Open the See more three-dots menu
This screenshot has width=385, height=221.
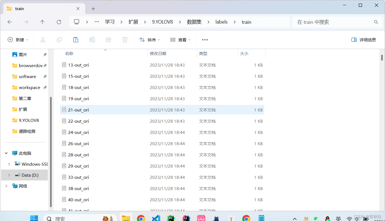point(205,40)
